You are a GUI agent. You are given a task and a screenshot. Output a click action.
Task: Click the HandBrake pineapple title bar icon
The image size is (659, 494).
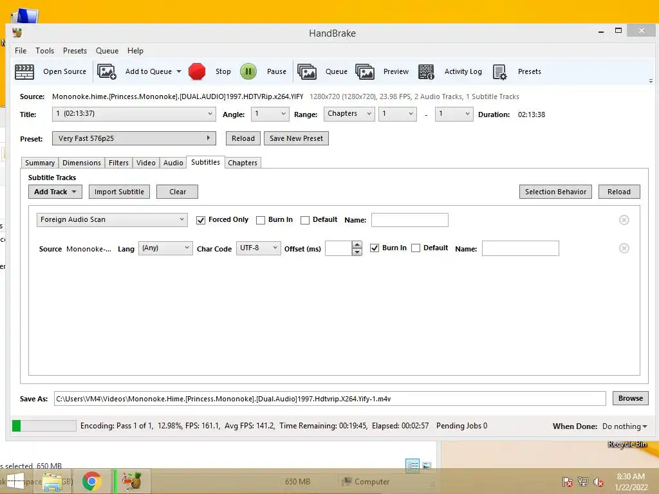pyautogui.click(x=17, y=33)
